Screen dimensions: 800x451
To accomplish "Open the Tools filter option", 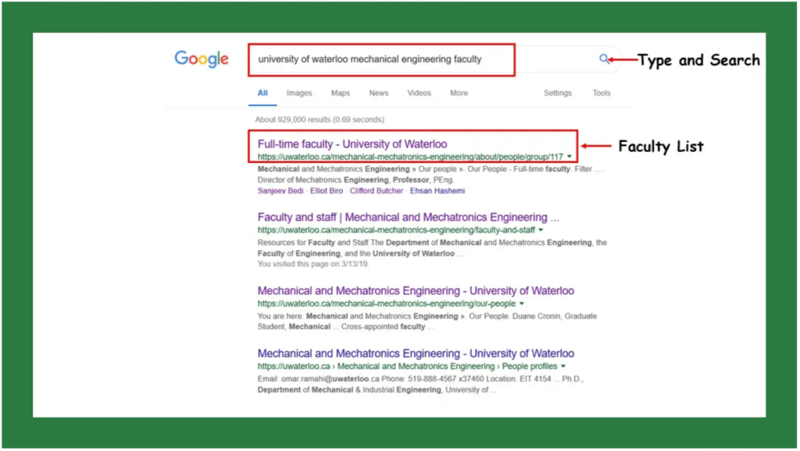I will (x=601, y=93).
